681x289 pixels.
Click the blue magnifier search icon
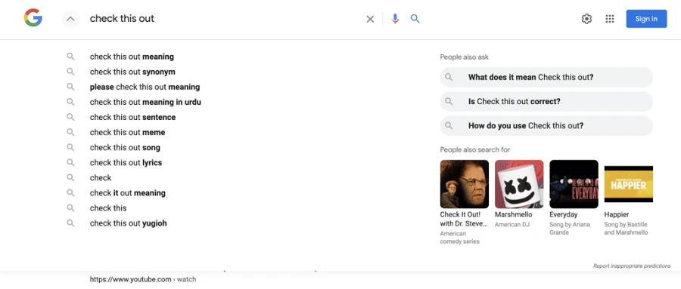(415, 19)
